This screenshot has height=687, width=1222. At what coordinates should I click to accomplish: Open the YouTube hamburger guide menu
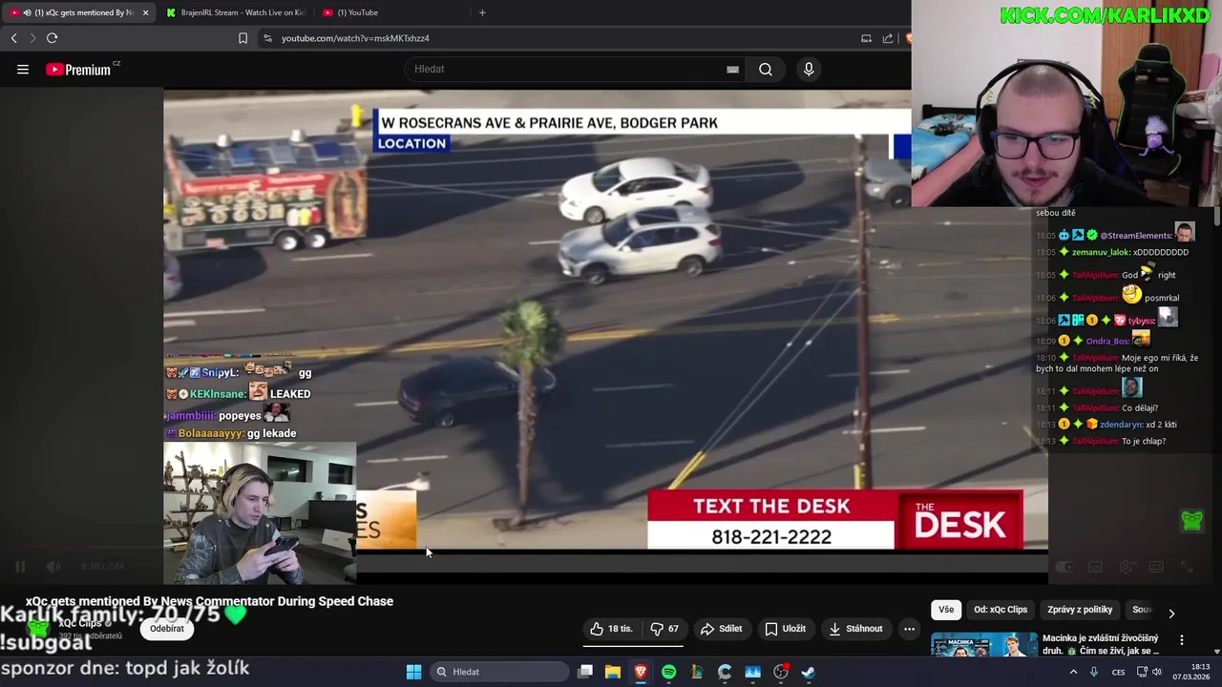23,69
